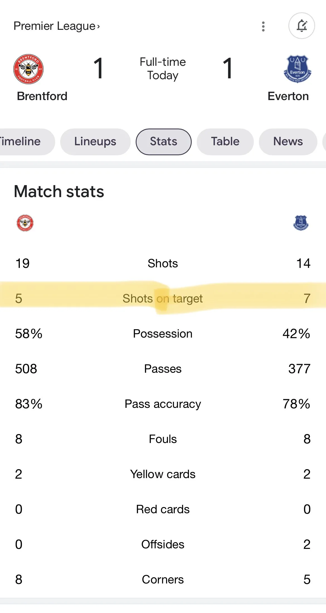The width and height of the screenshot is (326, 613).
Task: Tap the Pass accuracy stat label
Action: (x=163, y=404)
